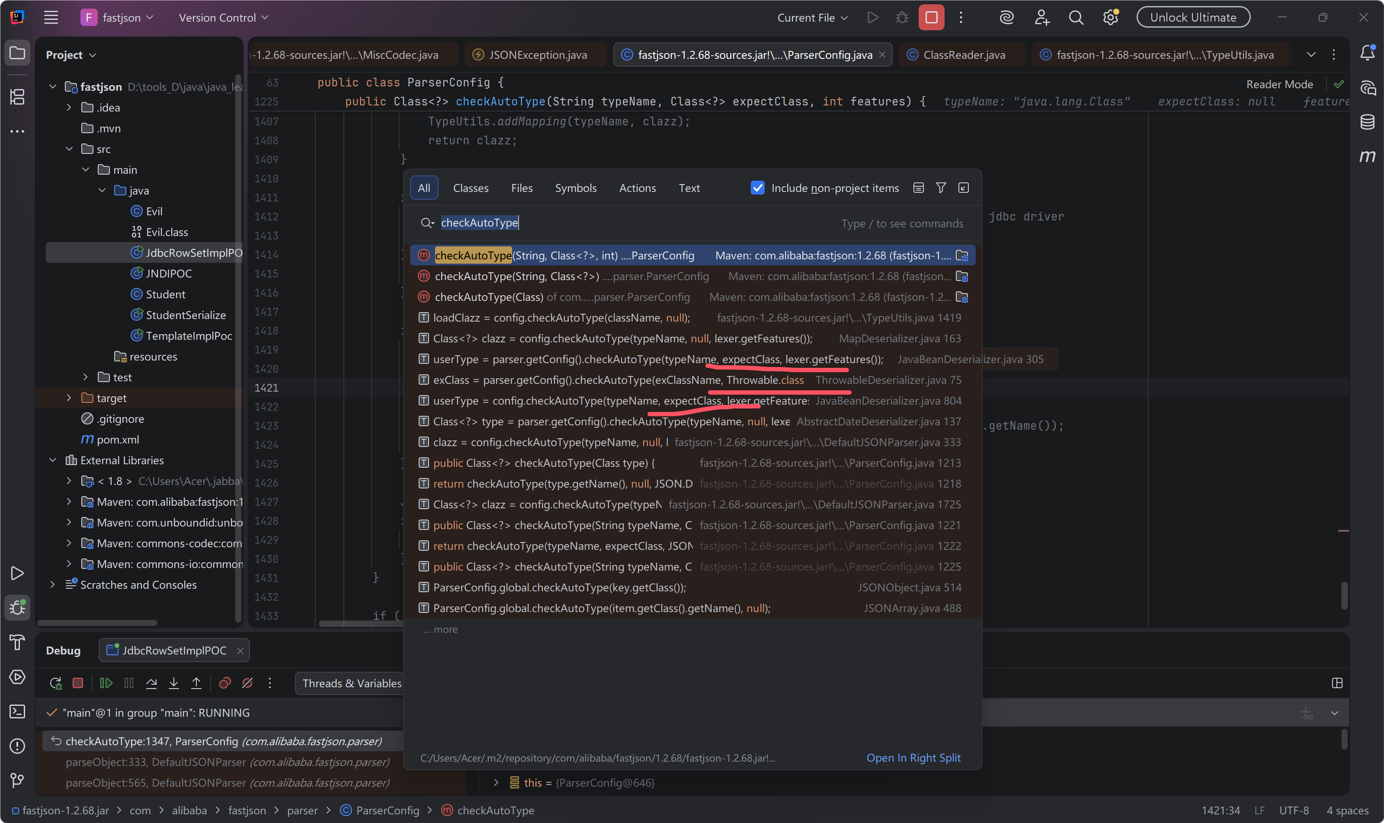Image resolution: width=1384 pixels, height=823 pixels.
Task: Toggle Mute Breakpoints in debug toolbar
Action: click(247, 683)
